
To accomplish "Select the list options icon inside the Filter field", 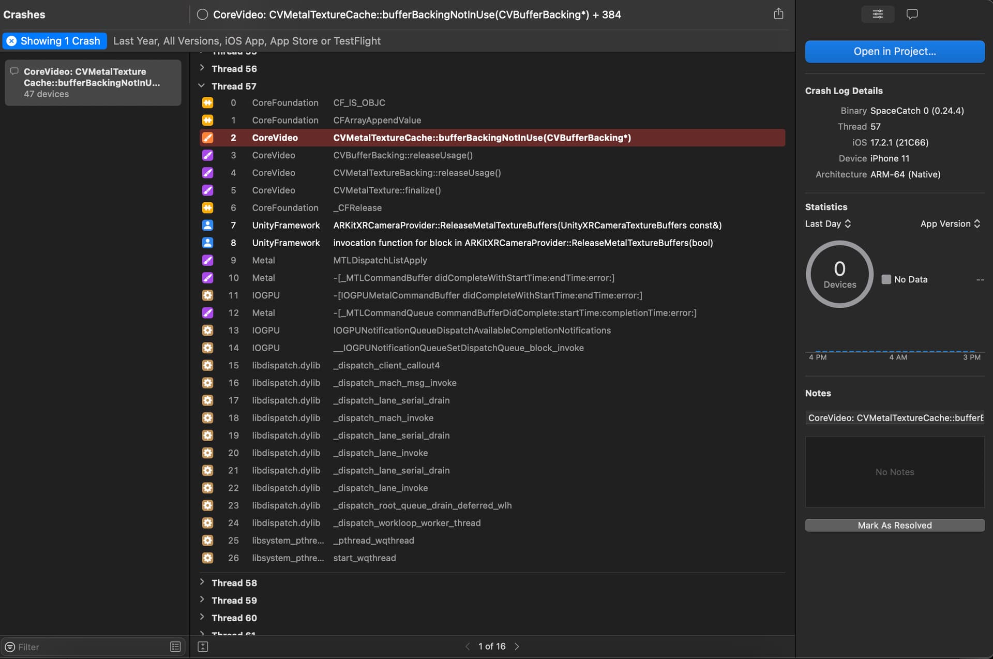I will click(175, 647).
